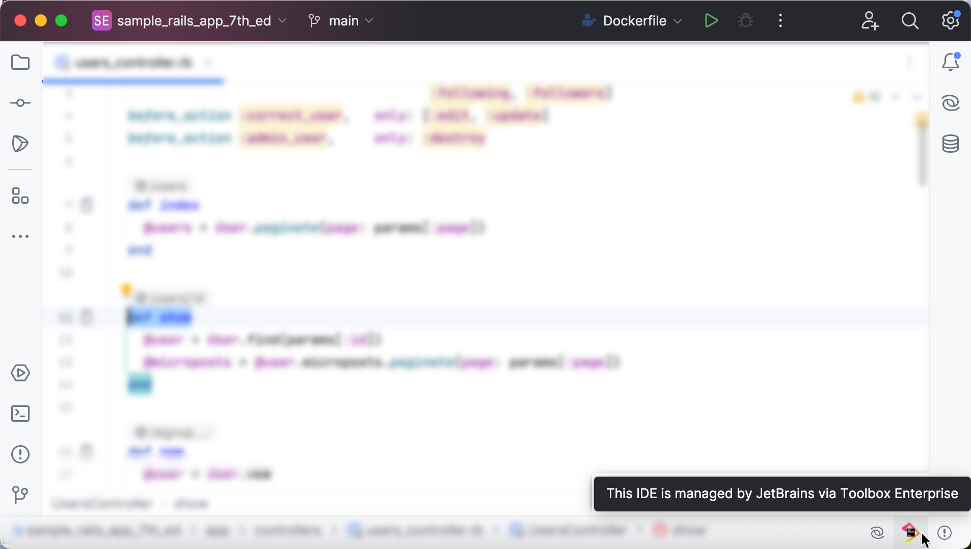Open the Terminal tool window
The width and height of the screenshot is (971, 549).
(x=20, y=414)
